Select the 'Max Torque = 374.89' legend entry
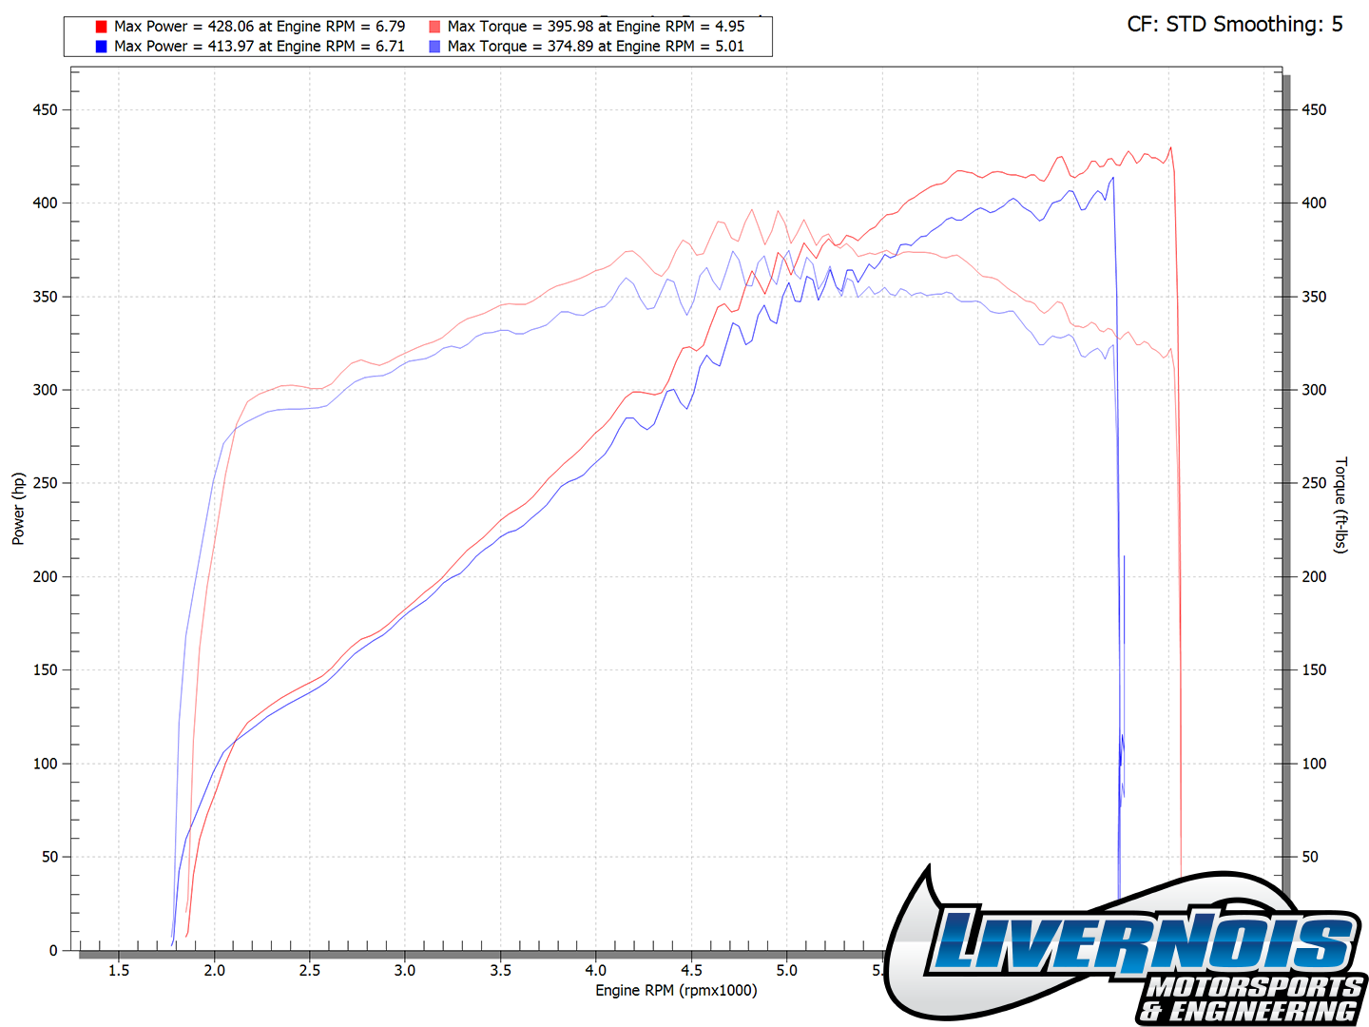Screen dimensions: 1369x1027 596,46
